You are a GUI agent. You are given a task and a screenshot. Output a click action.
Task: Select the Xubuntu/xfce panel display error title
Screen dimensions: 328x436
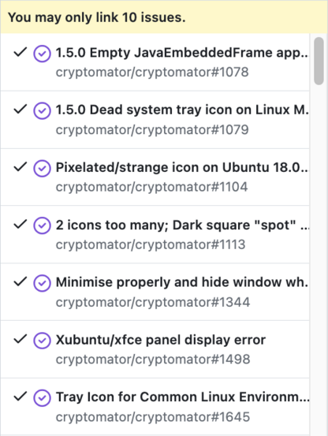click(x=161, y=340)
